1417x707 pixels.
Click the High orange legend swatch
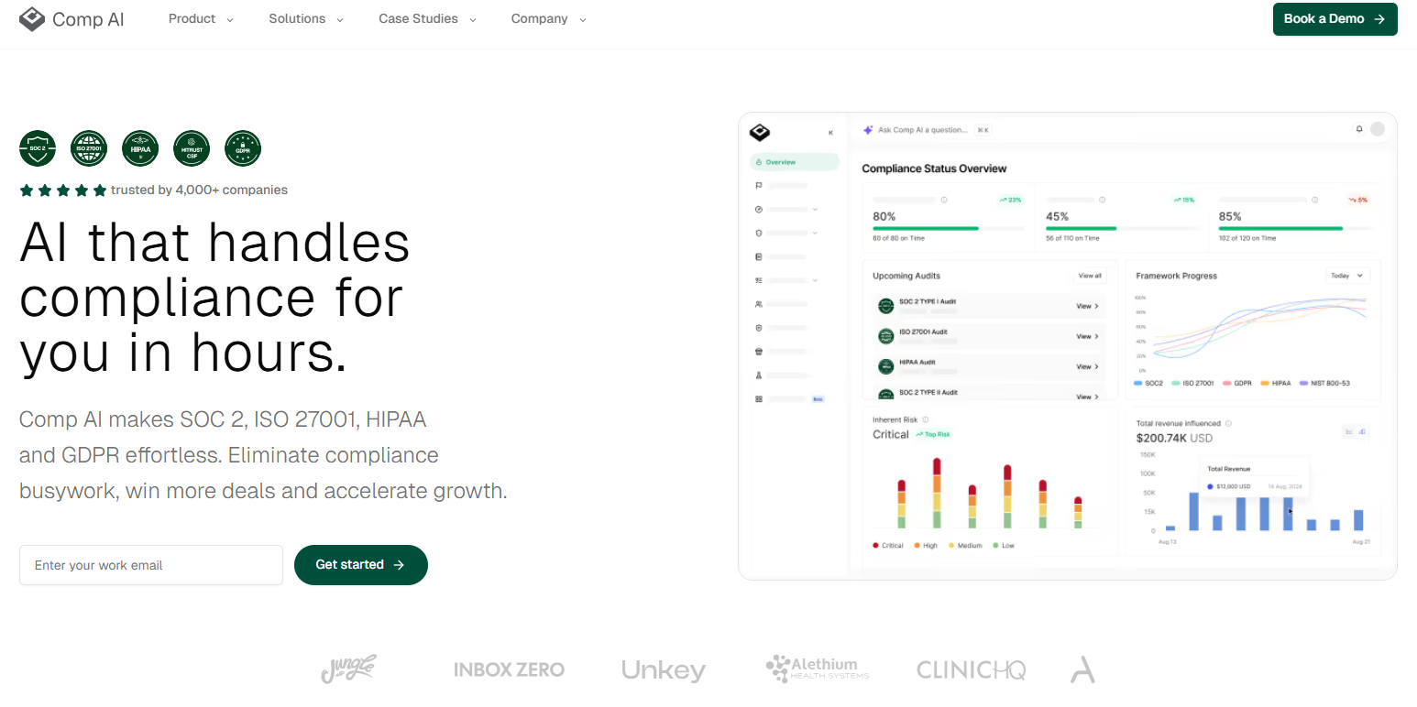tap(917, 546)
